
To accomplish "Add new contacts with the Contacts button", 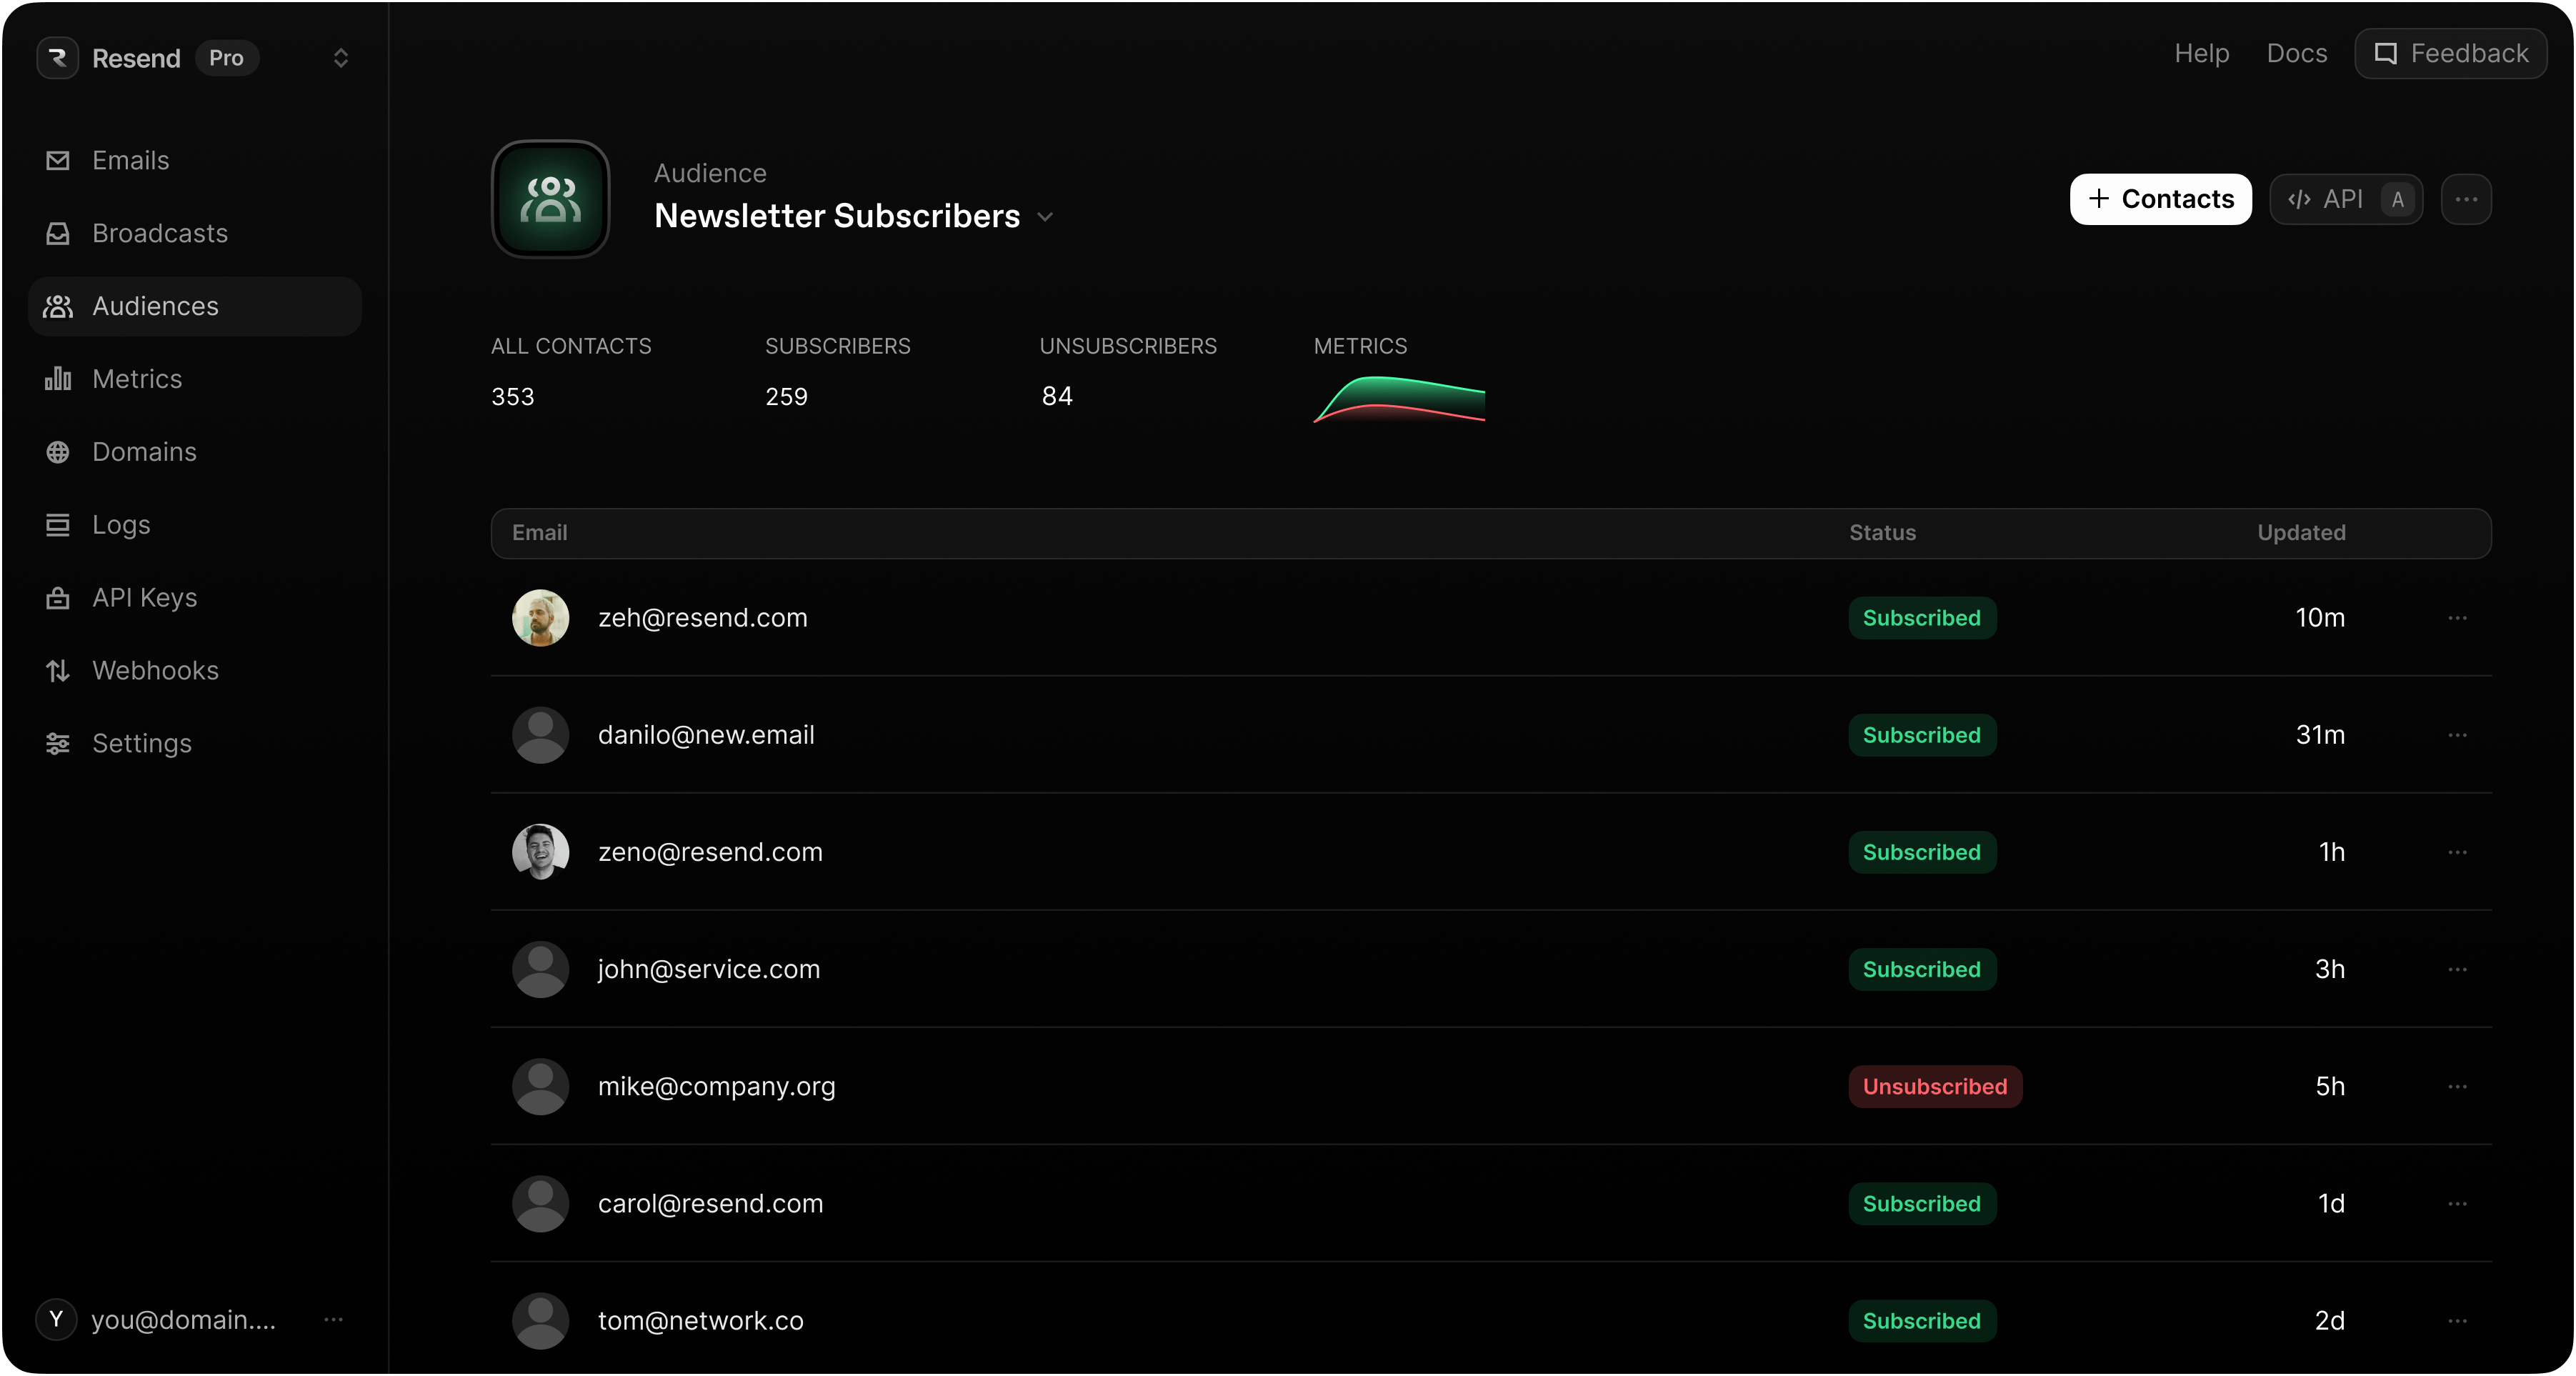I will 2160,199.
